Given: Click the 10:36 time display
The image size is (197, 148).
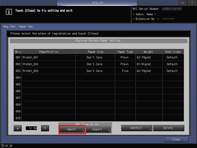Looking at the screenshot, I should (x=9, y=146).
